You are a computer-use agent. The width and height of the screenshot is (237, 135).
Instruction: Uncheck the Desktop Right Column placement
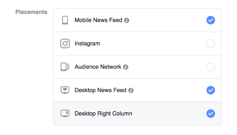tap(211, 113)
